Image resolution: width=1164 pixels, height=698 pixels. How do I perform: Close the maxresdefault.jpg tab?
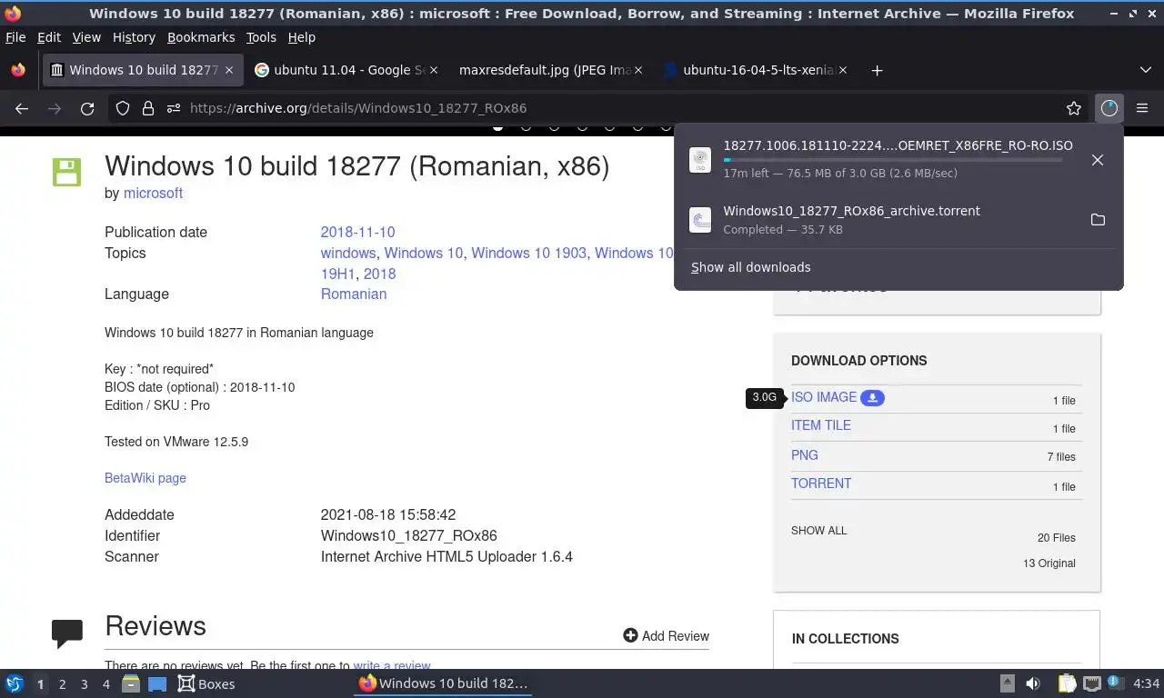[637, 70]
